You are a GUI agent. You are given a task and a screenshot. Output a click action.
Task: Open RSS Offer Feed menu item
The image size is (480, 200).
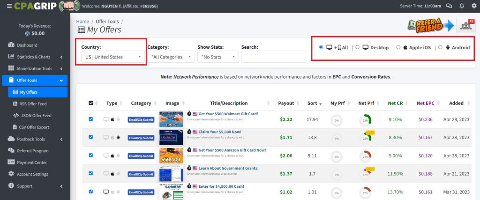click(33, 104)
